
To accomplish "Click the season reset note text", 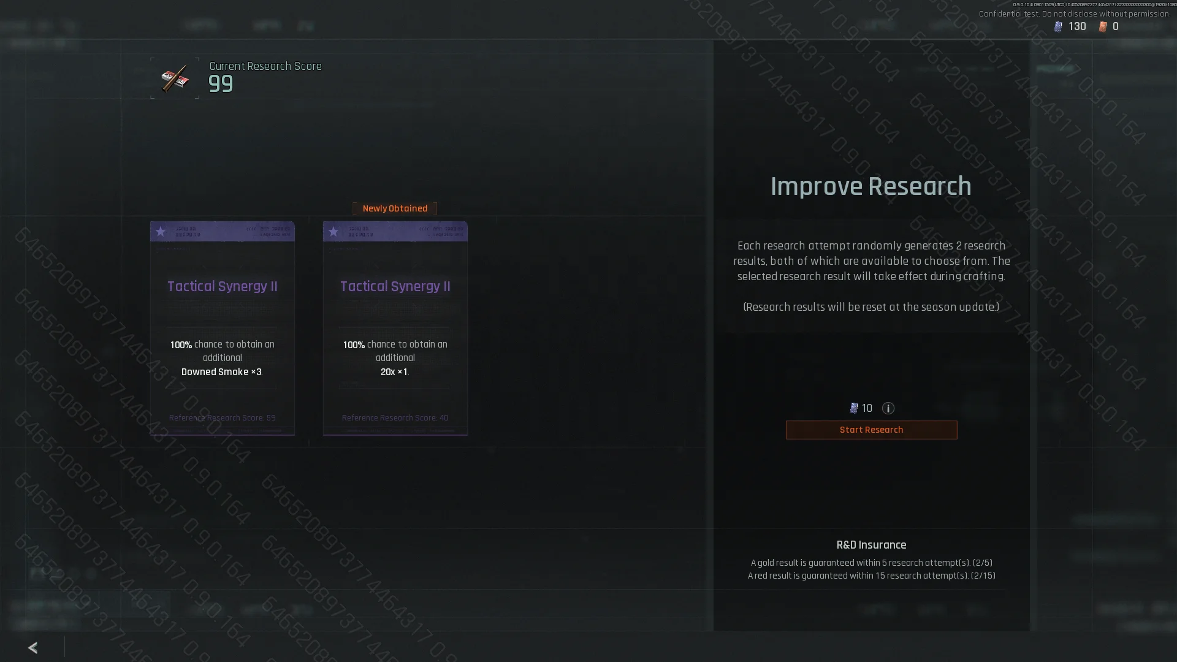I will pos(871,307).
